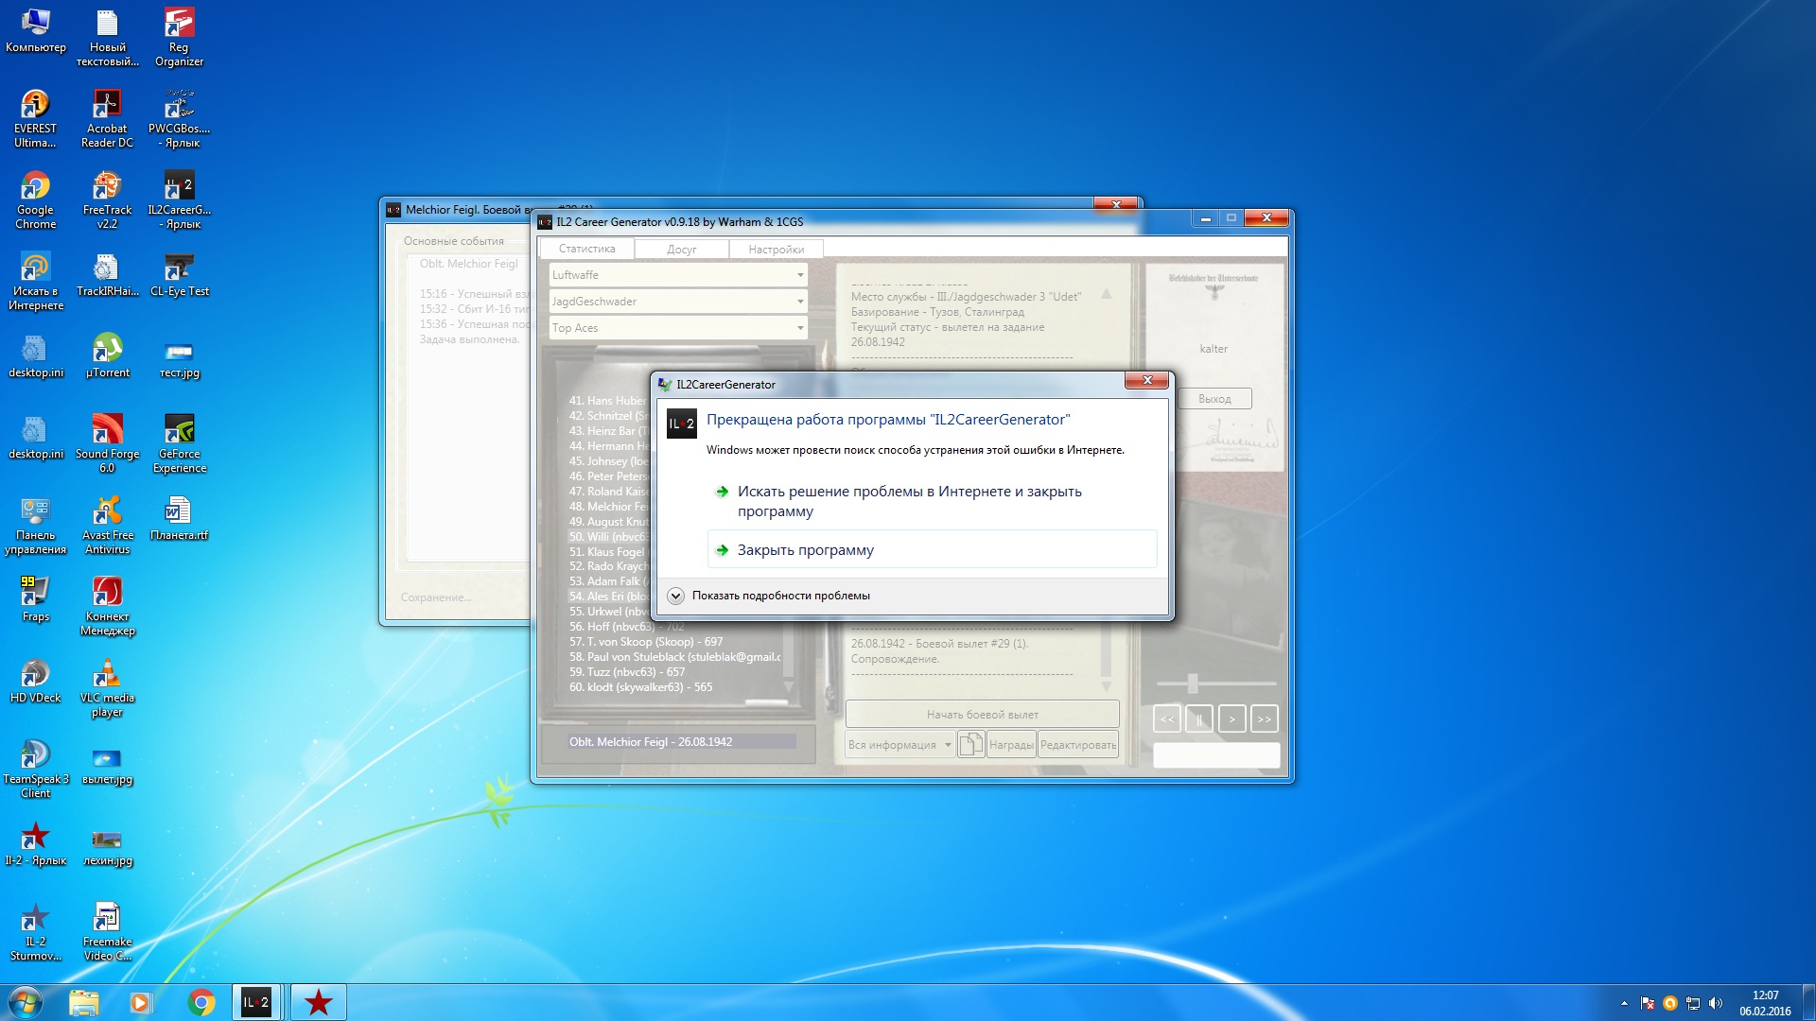Open the Top Aces combo box
The image size is (1816, 1021).
[800, 328]
